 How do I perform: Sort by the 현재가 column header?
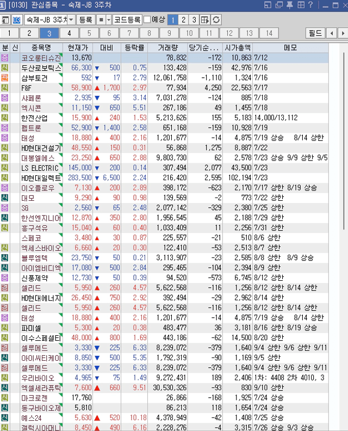(x=78, y=47)
